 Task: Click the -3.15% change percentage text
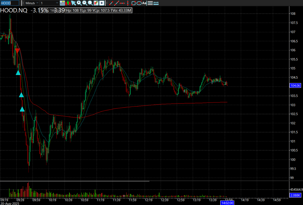point(39,11)
